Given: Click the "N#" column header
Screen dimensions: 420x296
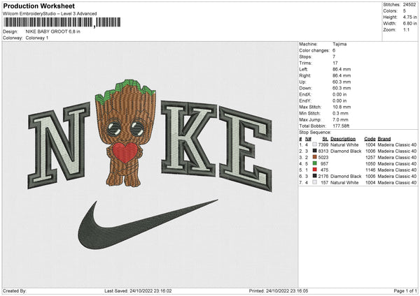Looking at the screenshot, I should (308, 139).
